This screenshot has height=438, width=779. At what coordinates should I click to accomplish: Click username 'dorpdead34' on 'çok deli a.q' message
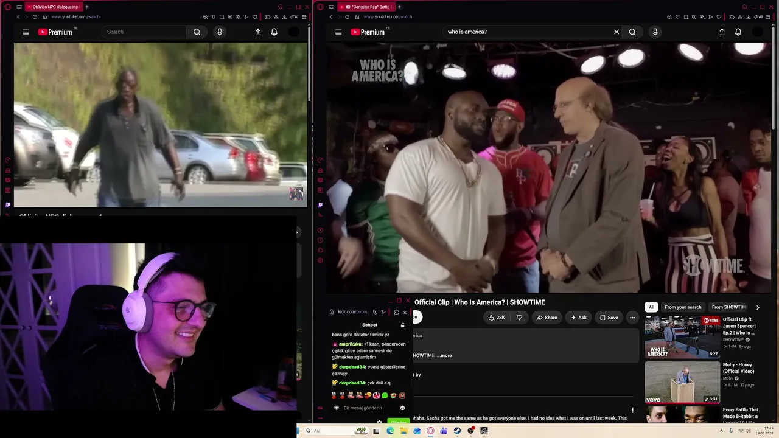[x=352, y=383]
